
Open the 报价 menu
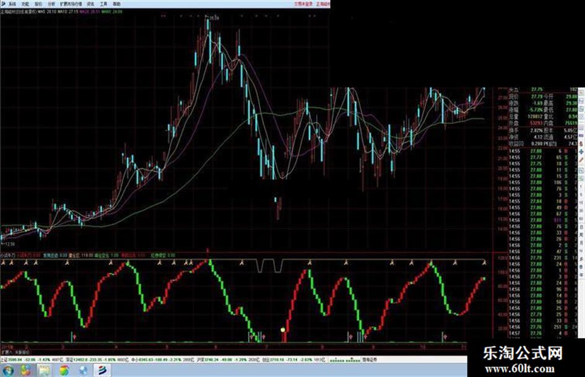pyautogui.click(x=38, y=4)
